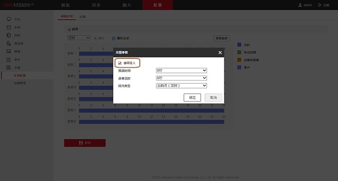Open the 码流类型 stream type dropdown
This screenshot has width=338, height=181.
click(x=181, y=86)
